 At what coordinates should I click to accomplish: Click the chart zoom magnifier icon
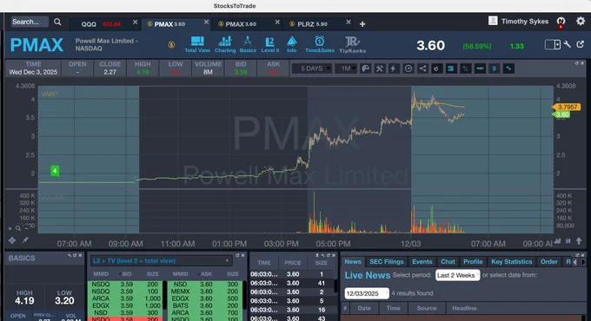(18, 228)
